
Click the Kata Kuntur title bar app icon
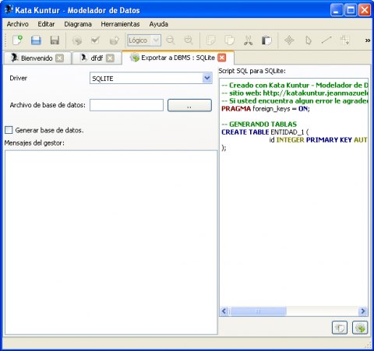click(9, 10)
